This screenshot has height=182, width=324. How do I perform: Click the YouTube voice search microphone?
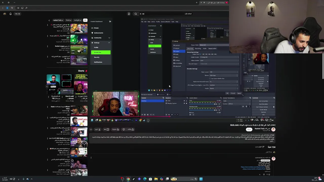click(129, 14)
